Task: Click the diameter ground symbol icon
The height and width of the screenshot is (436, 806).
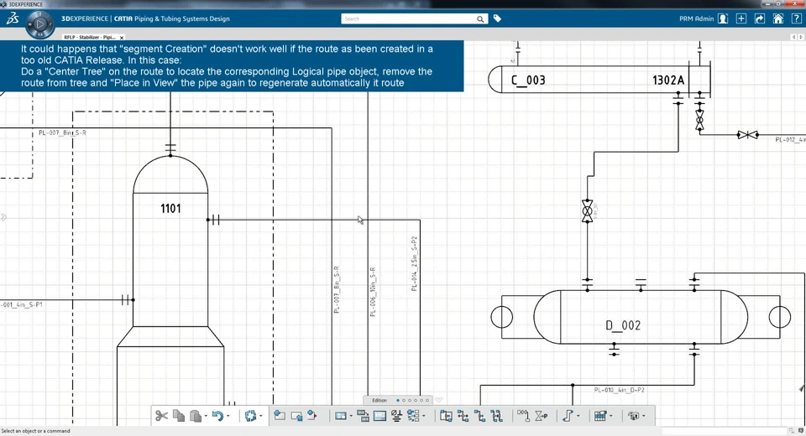Action: point(396,416)
